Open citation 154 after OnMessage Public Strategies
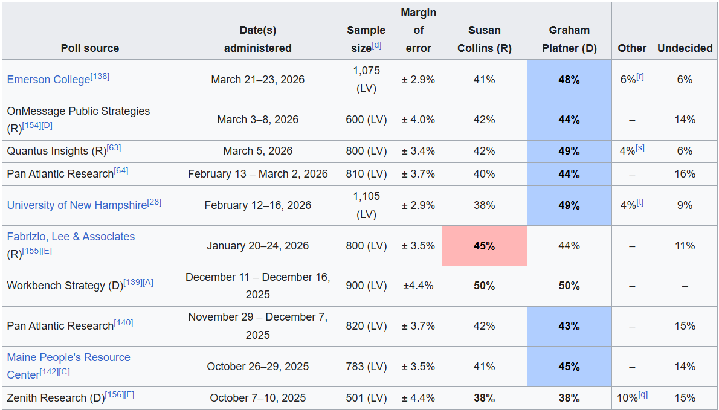719x410 pixels. [x=30, y=126]
